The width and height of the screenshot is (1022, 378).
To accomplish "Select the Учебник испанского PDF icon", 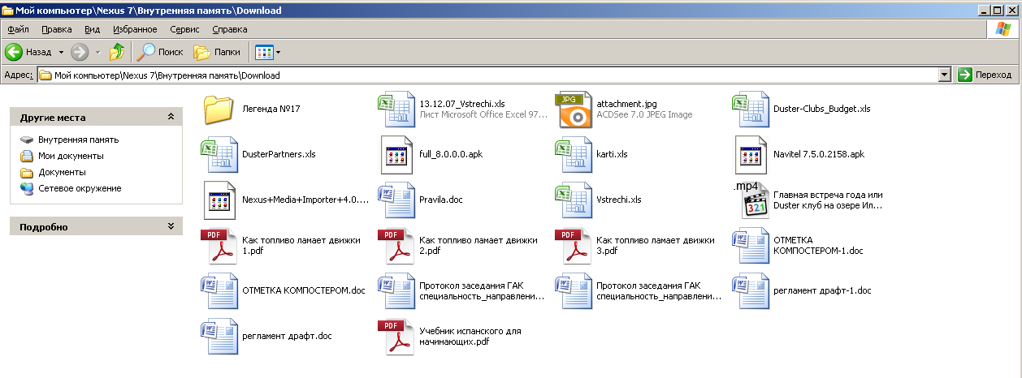I will pos(397,337).
